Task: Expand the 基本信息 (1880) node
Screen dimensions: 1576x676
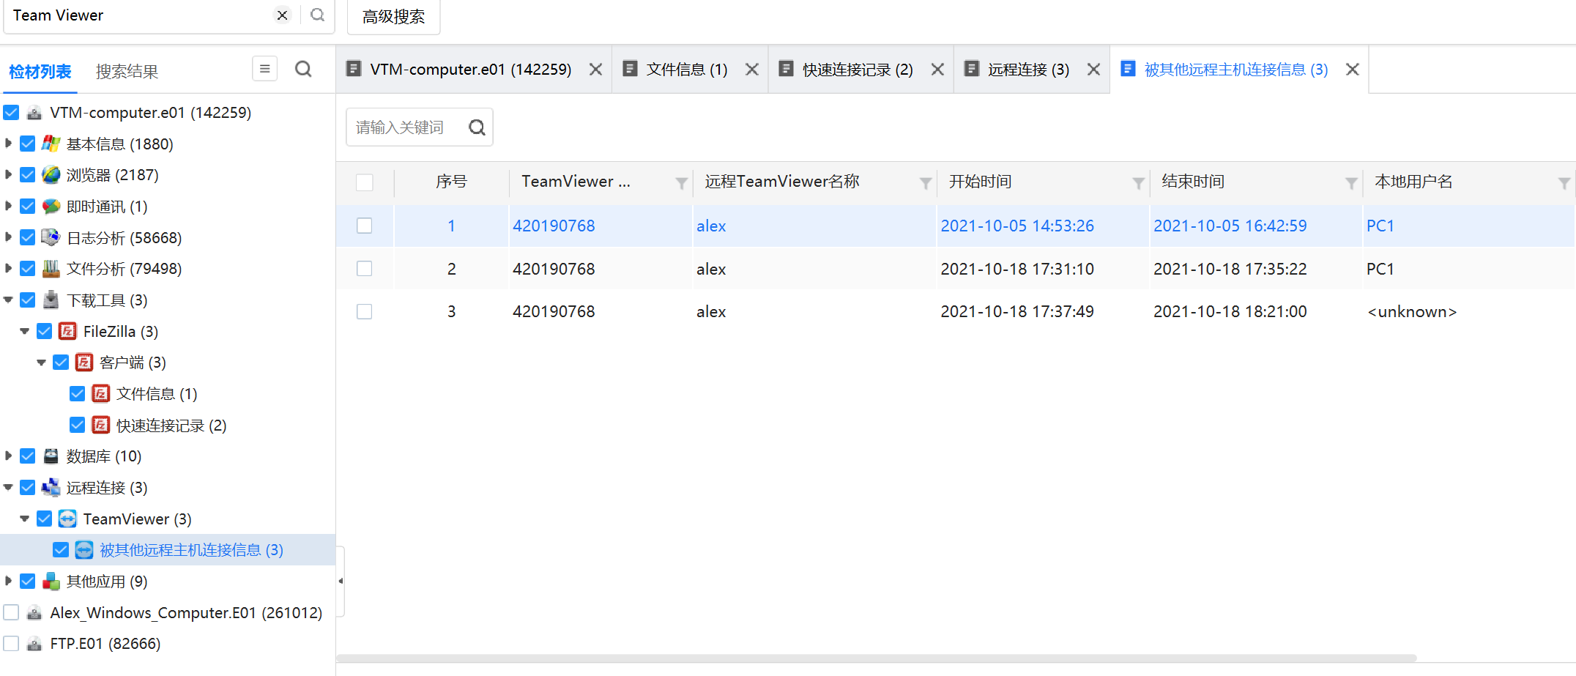Action: tap(8, 144)
